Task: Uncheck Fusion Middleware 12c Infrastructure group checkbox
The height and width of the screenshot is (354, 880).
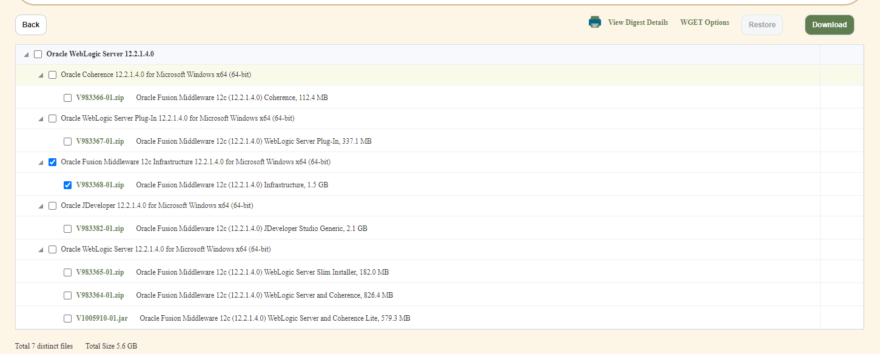Action: point(53,162)
